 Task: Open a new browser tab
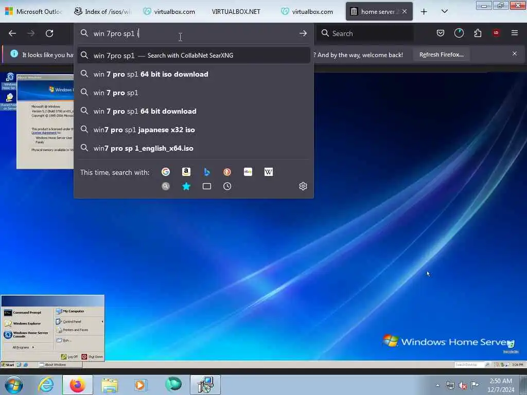tap(424, 12)
